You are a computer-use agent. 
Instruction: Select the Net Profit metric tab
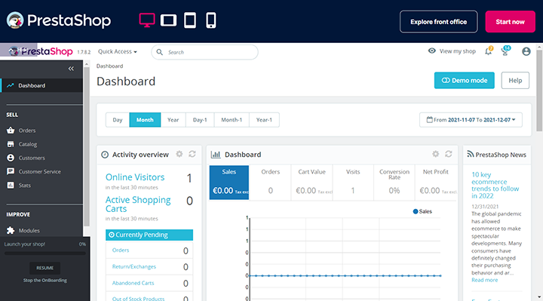coord(436,183)
